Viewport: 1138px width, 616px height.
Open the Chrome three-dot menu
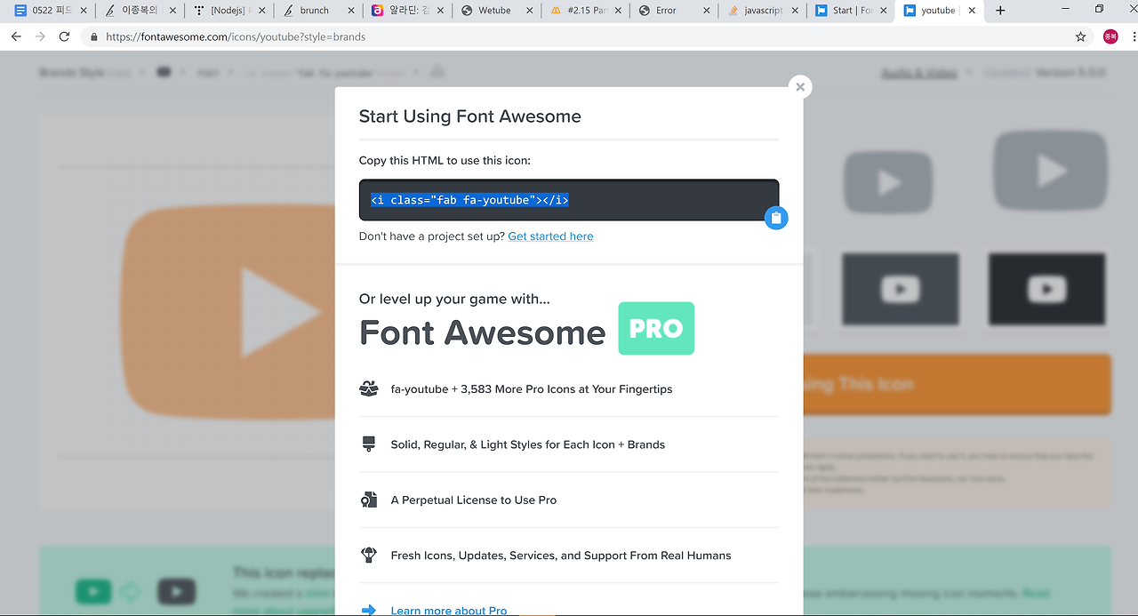[1134, 36]
